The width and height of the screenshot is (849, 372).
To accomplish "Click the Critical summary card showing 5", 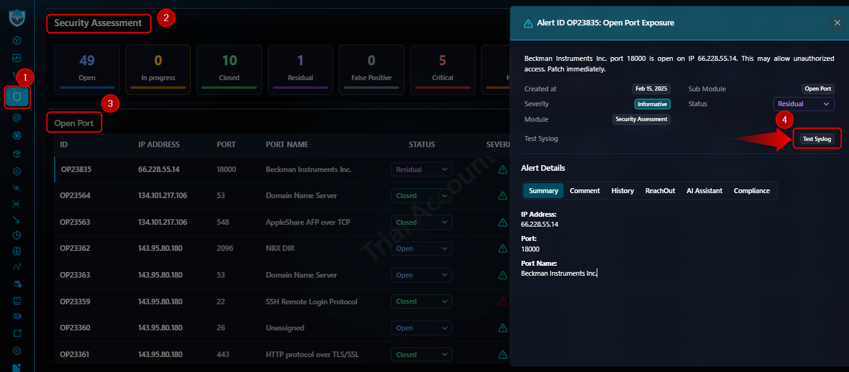I will pyautogui.click(x=443, y=70).
